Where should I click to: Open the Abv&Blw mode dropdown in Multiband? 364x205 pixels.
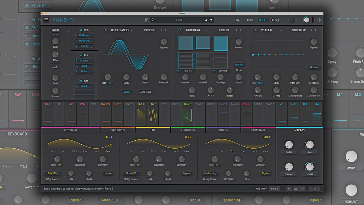[x=239, y=65]
